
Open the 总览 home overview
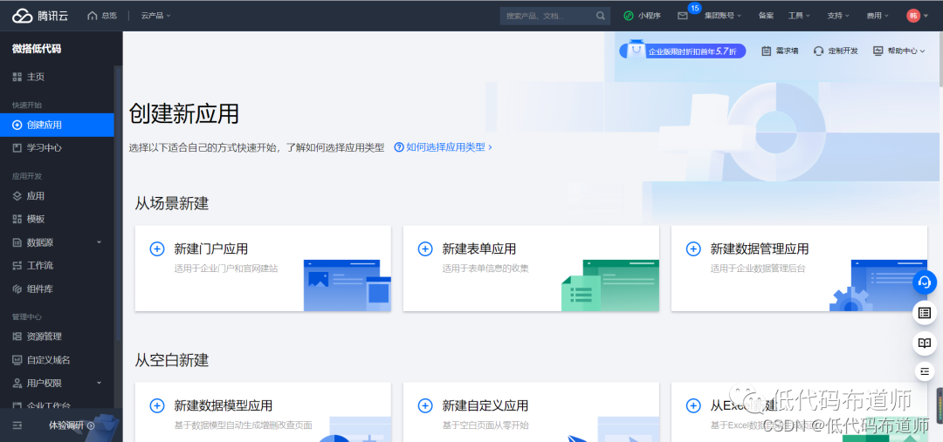[x=101, y=16]
